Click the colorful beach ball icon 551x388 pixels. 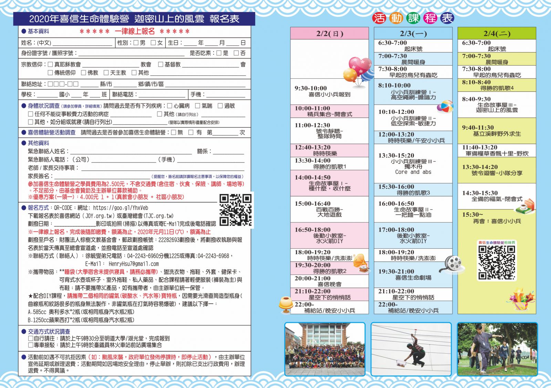pyautogui.click(x=445, y=106)
